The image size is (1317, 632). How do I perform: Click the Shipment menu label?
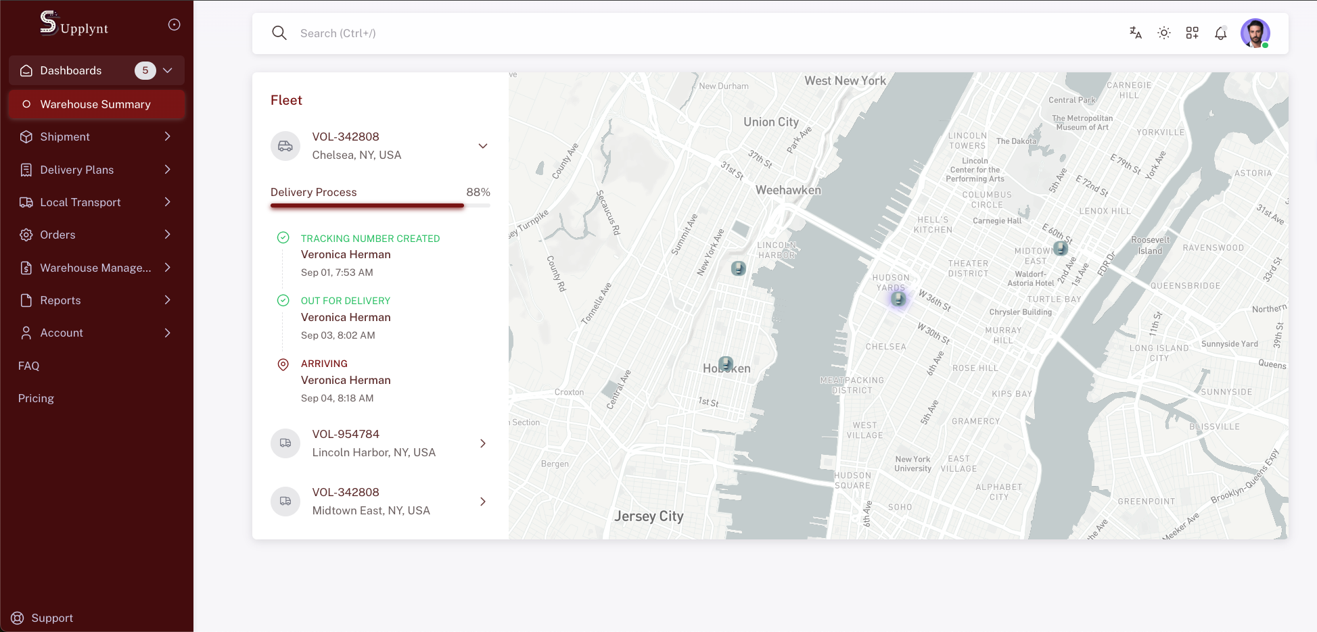65,137
